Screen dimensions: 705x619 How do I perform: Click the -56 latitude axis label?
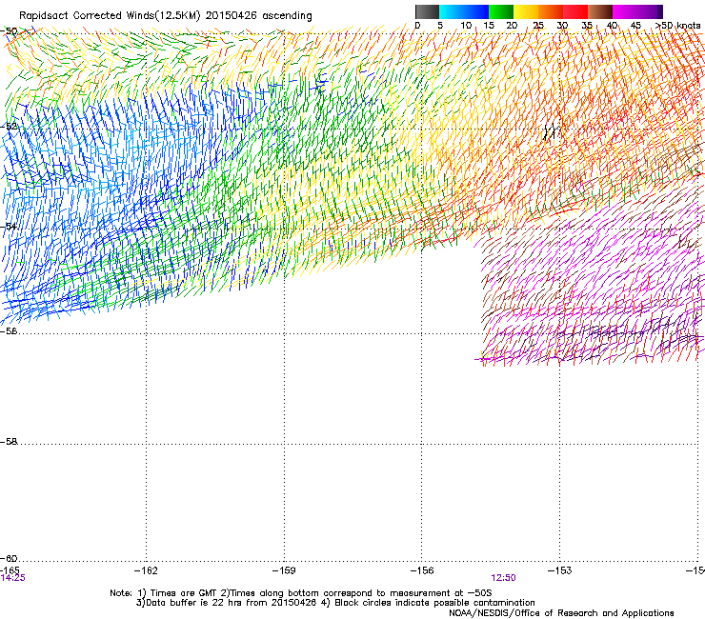coord(9,330)
